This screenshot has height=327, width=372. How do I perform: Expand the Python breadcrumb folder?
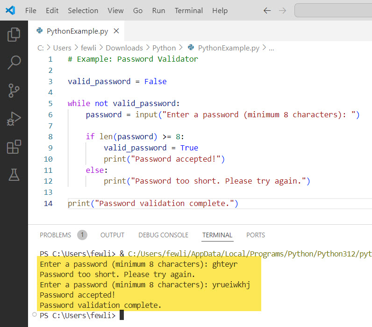click(x=164, y=48)
